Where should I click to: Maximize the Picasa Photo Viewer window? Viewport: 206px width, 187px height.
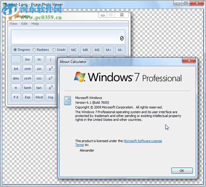[x=186, y=3]
